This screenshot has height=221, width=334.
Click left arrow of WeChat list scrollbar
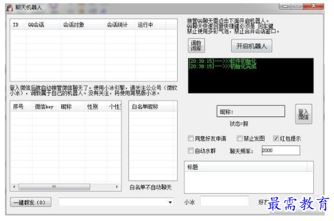pyautogui.click(x=14, y=187)
